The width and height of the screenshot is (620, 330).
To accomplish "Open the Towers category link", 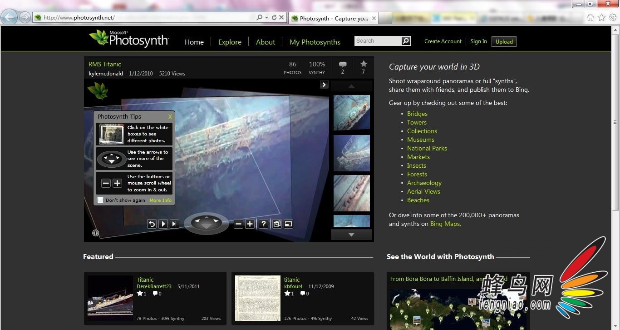I will (x=417, y=122).
